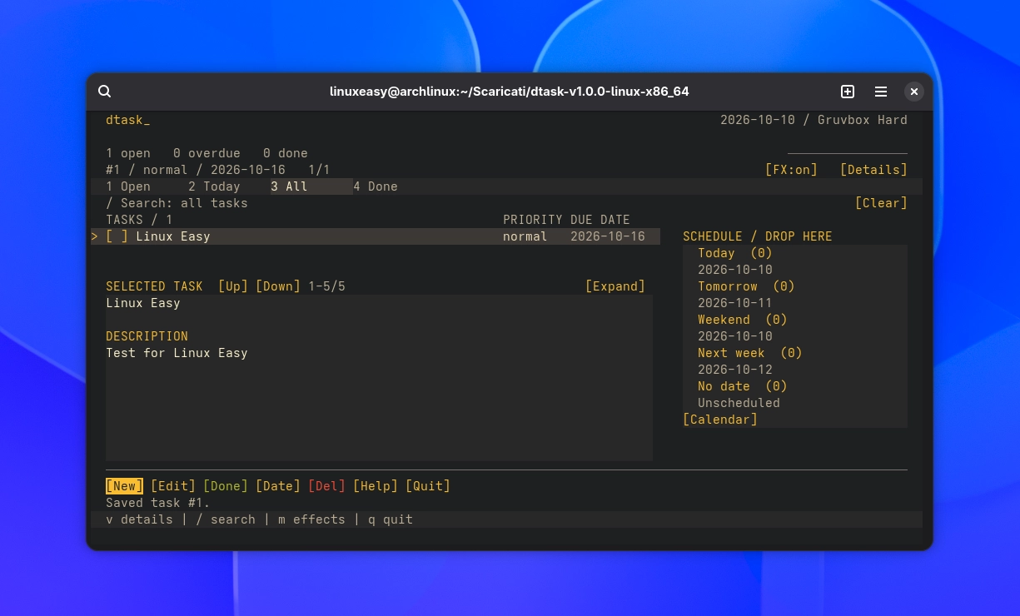The image size is (1020, 616).
Task: Select the Linux Easy task name in list
Action: (173, 236)
